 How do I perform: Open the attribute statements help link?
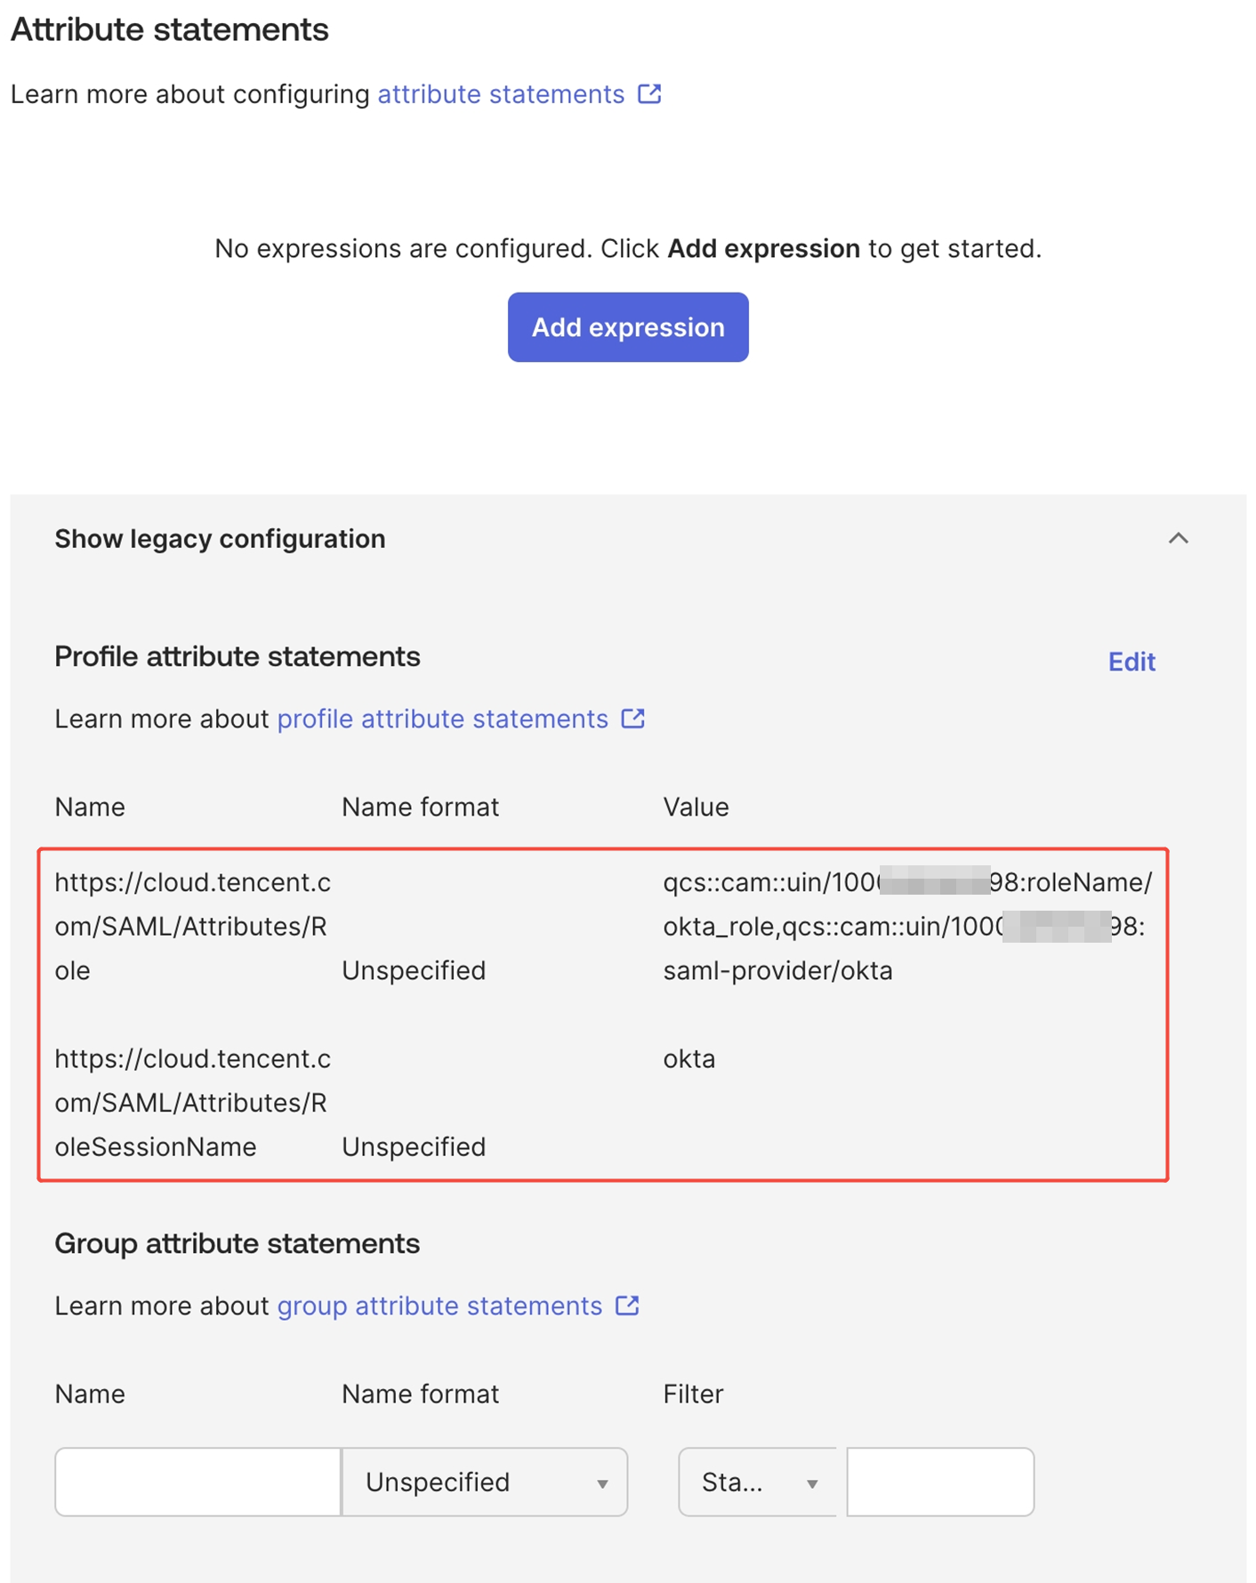coord(501,94)
